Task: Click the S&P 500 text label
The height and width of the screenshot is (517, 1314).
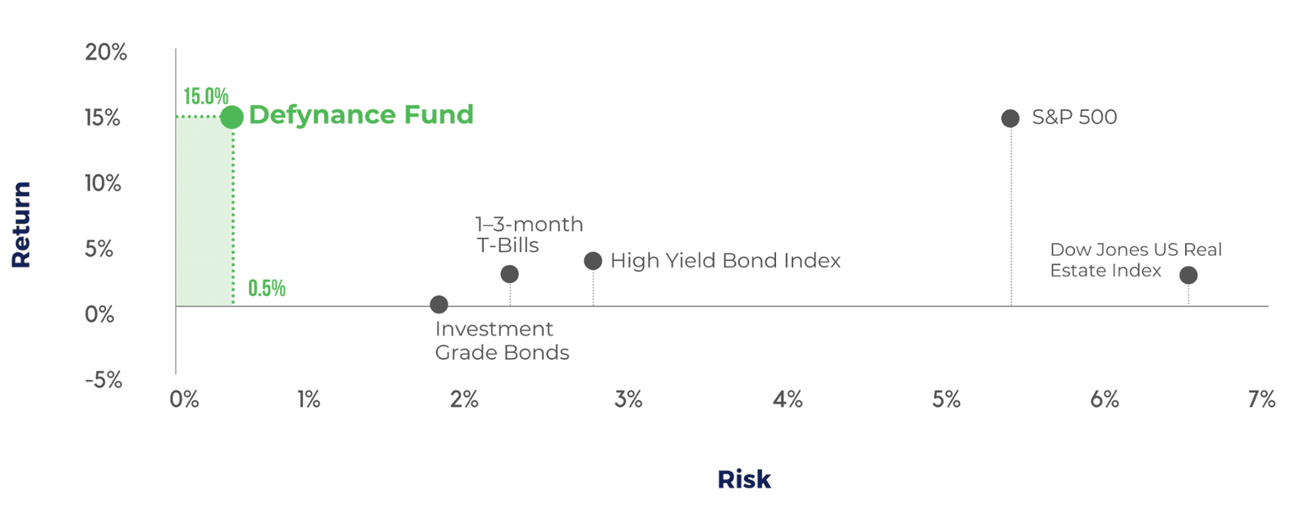Action: (1074, 117)
